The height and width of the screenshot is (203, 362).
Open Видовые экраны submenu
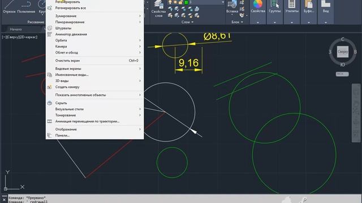(x=95, y=69)
